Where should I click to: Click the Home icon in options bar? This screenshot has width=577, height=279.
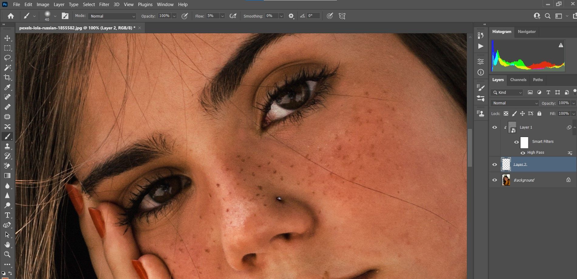click(x=11, y=16)
